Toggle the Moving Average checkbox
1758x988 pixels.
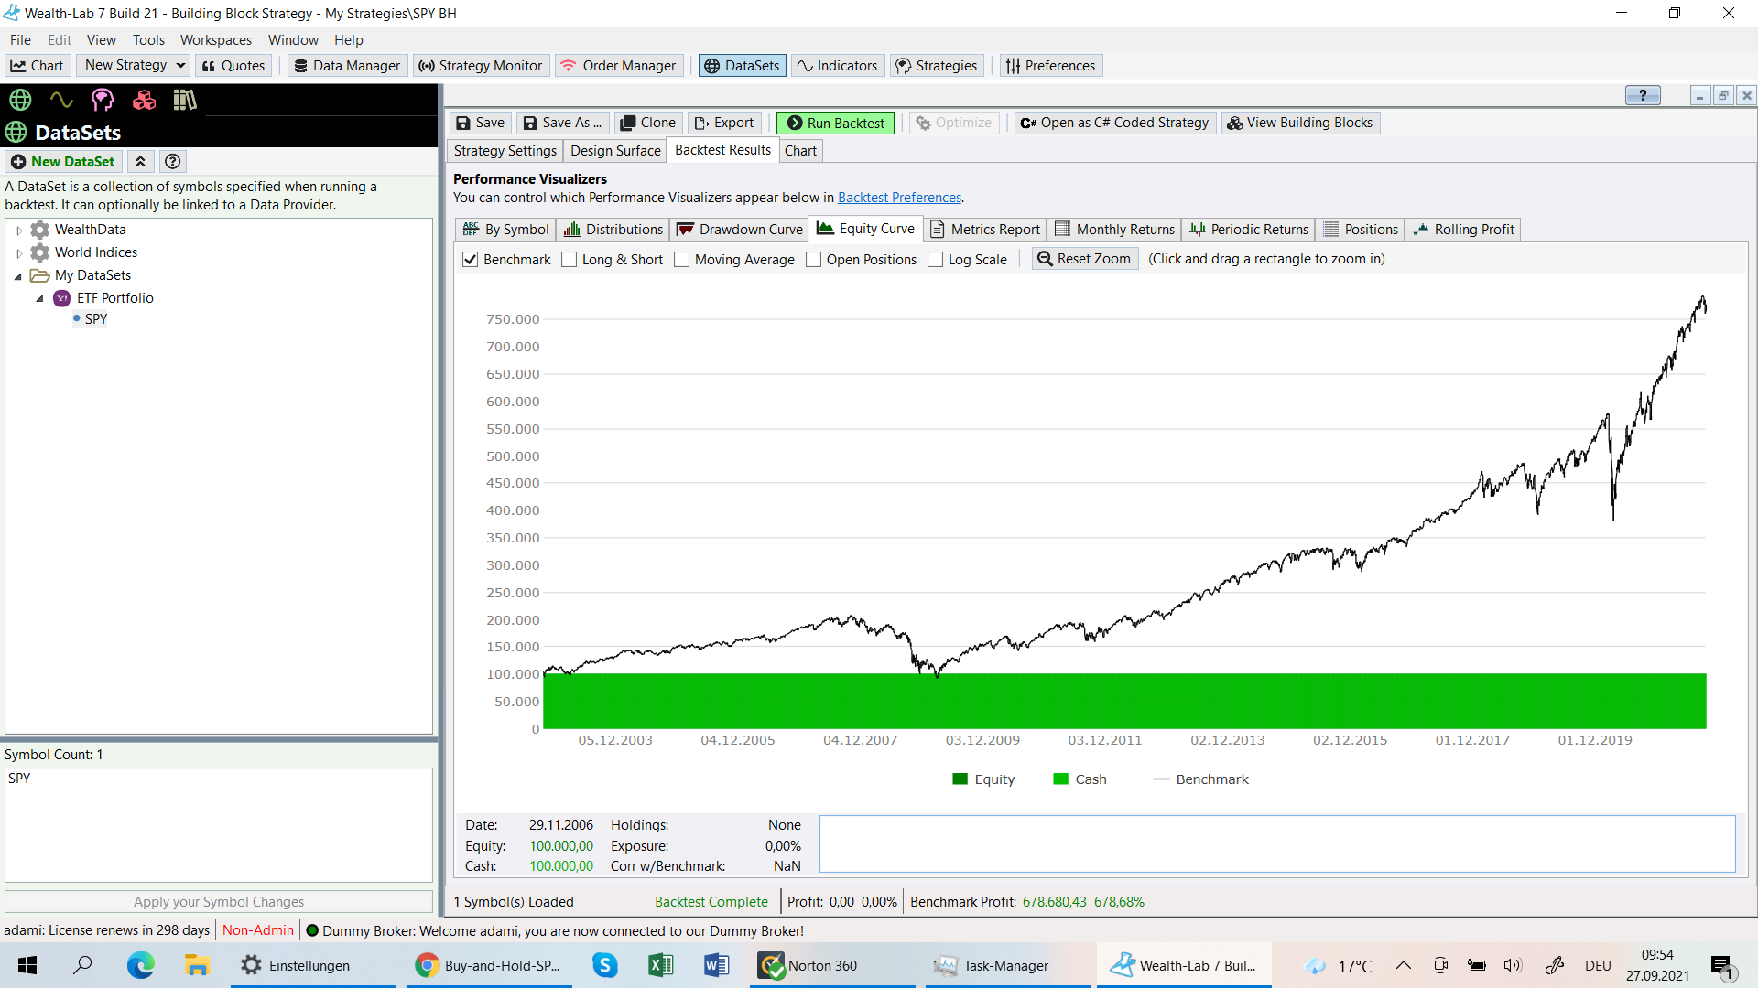681,260
